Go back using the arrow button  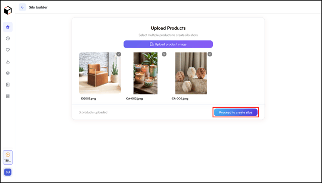pyautogui.click(x=23, y=7)
